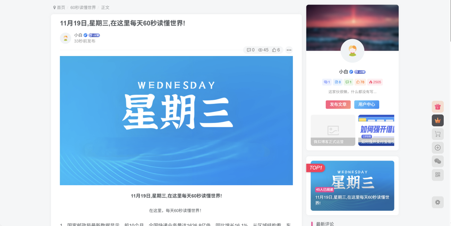Screen dimensions: 451x226
Task: Click the crown VIP icon
Action: [437, 120]
